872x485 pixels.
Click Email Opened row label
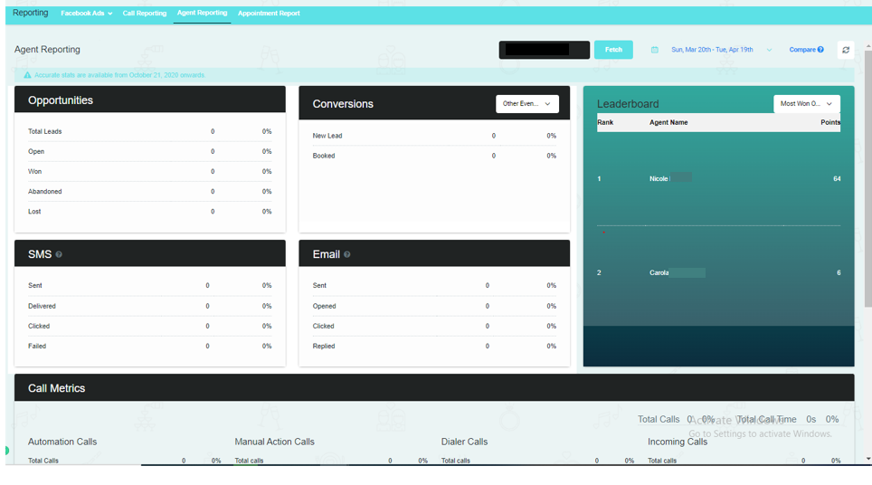click(324, 306)
